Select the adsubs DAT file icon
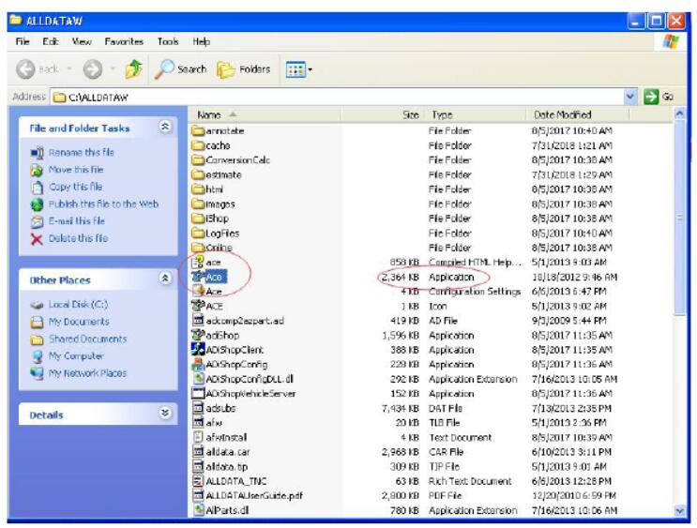Image resolution: width=697 pixels, height=528 pixels. (x=198, y=408)
